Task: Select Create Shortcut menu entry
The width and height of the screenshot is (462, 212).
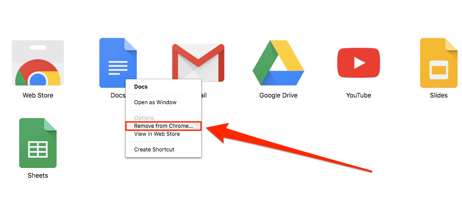Action: (164, 150)
